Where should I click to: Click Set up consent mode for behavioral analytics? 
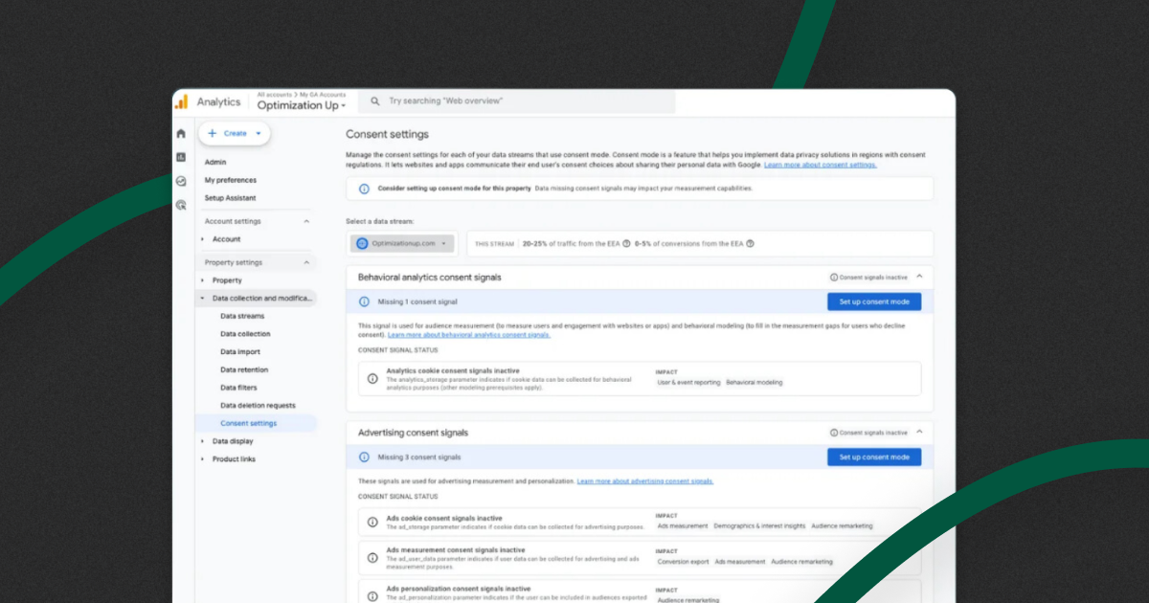coord(874,301)
